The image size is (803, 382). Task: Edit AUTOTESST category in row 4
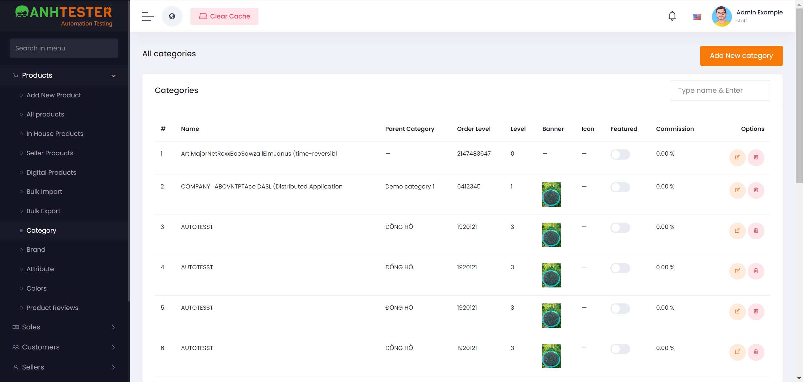click(737, 271)
